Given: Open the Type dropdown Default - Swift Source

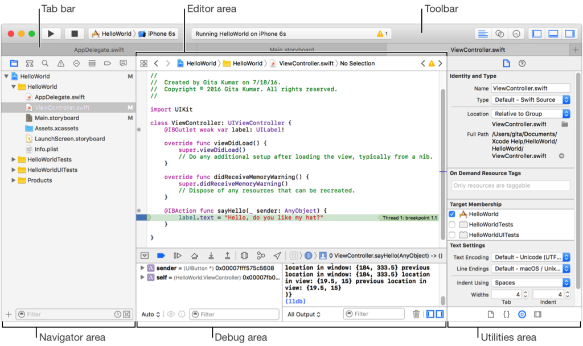Looking at the screenshot, I should pyautogui.click(x=531, y=100).
